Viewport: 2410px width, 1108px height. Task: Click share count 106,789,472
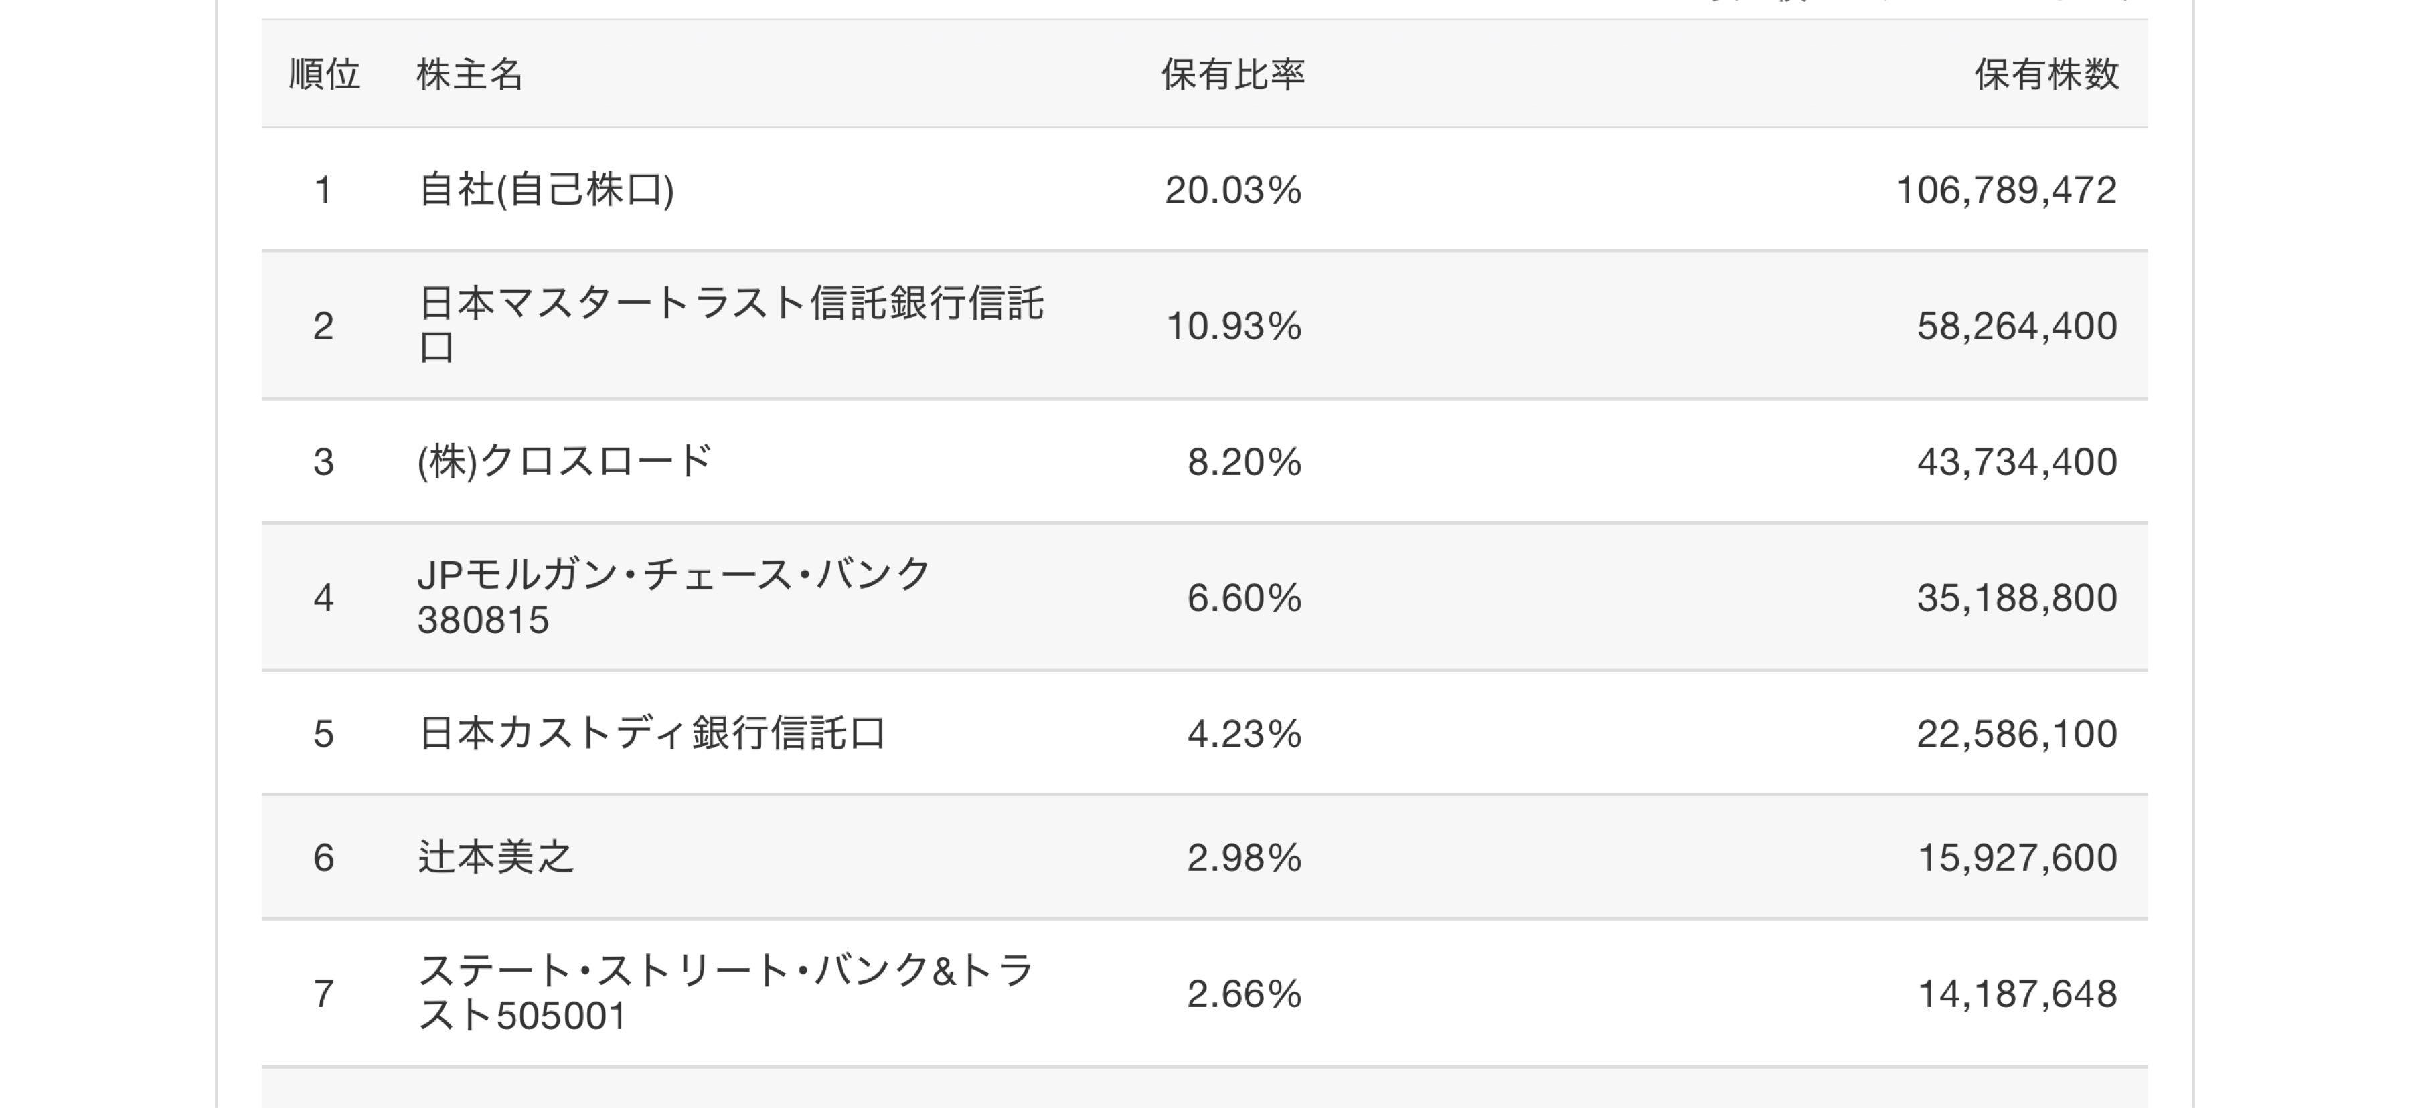click(2005, 190)
